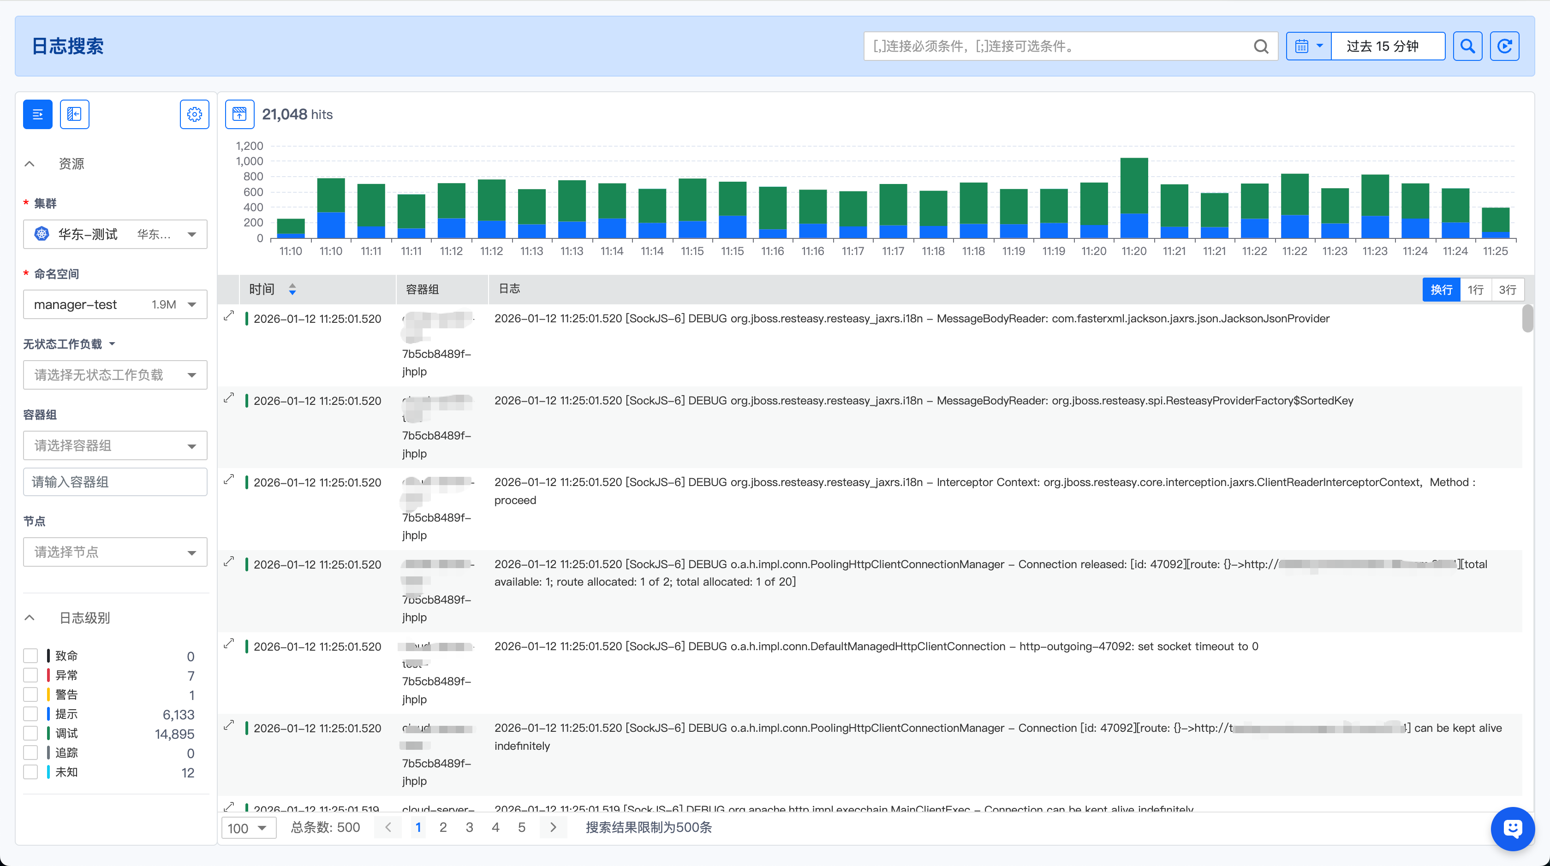The image size is (1550, 866).
Task: Open the filter settings gear icon
Action: pos(194,114)
